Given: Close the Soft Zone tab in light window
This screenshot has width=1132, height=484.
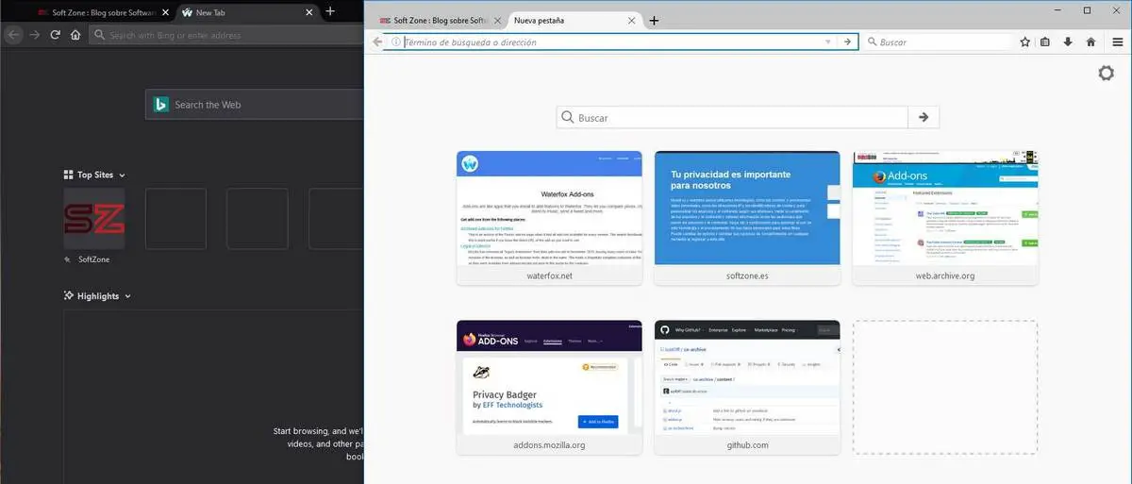Looking at the screenshot, I should tap(498, 20).
